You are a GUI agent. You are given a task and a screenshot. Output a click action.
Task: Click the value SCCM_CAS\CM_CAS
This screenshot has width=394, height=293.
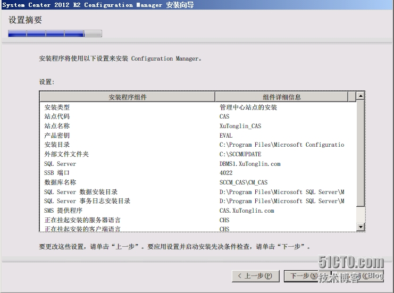pyautogui.click(x=244, y=182)
